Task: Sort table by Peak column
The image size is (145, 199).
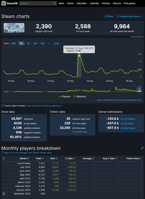Action: [x=40, y=158]
